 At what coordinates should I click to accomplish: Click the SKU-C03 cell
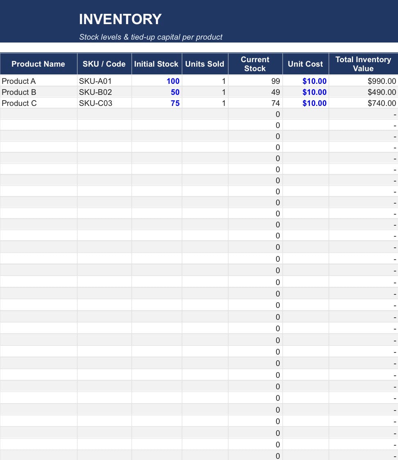(104, 103)
